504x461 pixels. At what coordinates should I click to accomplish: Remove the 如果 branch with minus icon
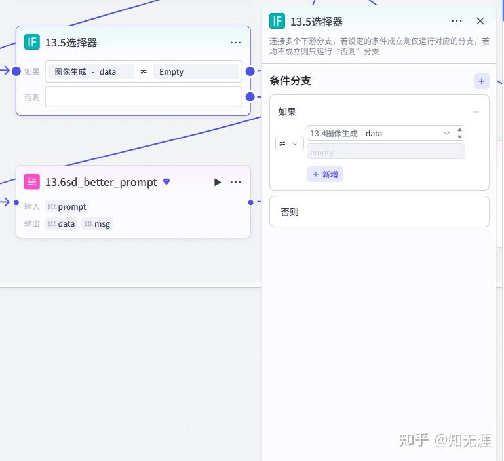pos(476,112)
